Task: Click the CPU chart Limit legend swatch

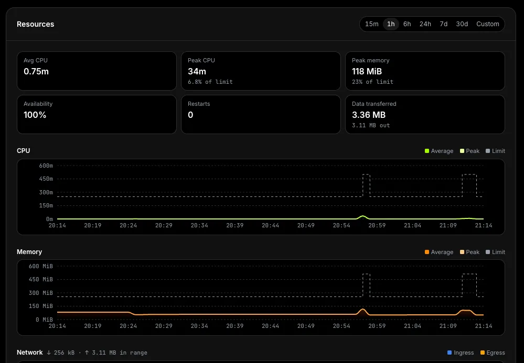Action: tap(488, 151)
